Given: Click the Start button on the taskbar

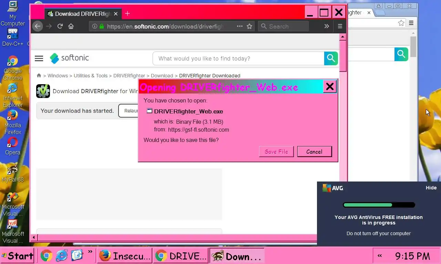Looking at the screenshot, I should coord(17,256).
